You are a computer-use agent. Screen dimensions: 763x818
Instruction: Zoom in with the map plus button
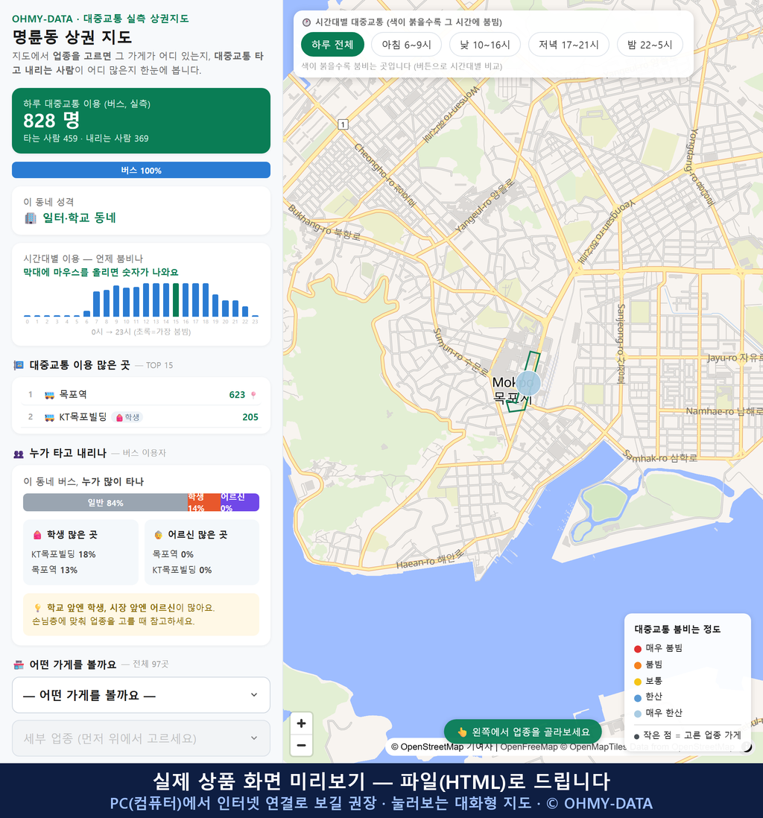coord(301,723)
